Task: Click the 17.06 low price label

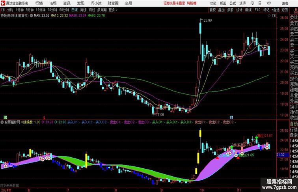Action: point(160,115)
